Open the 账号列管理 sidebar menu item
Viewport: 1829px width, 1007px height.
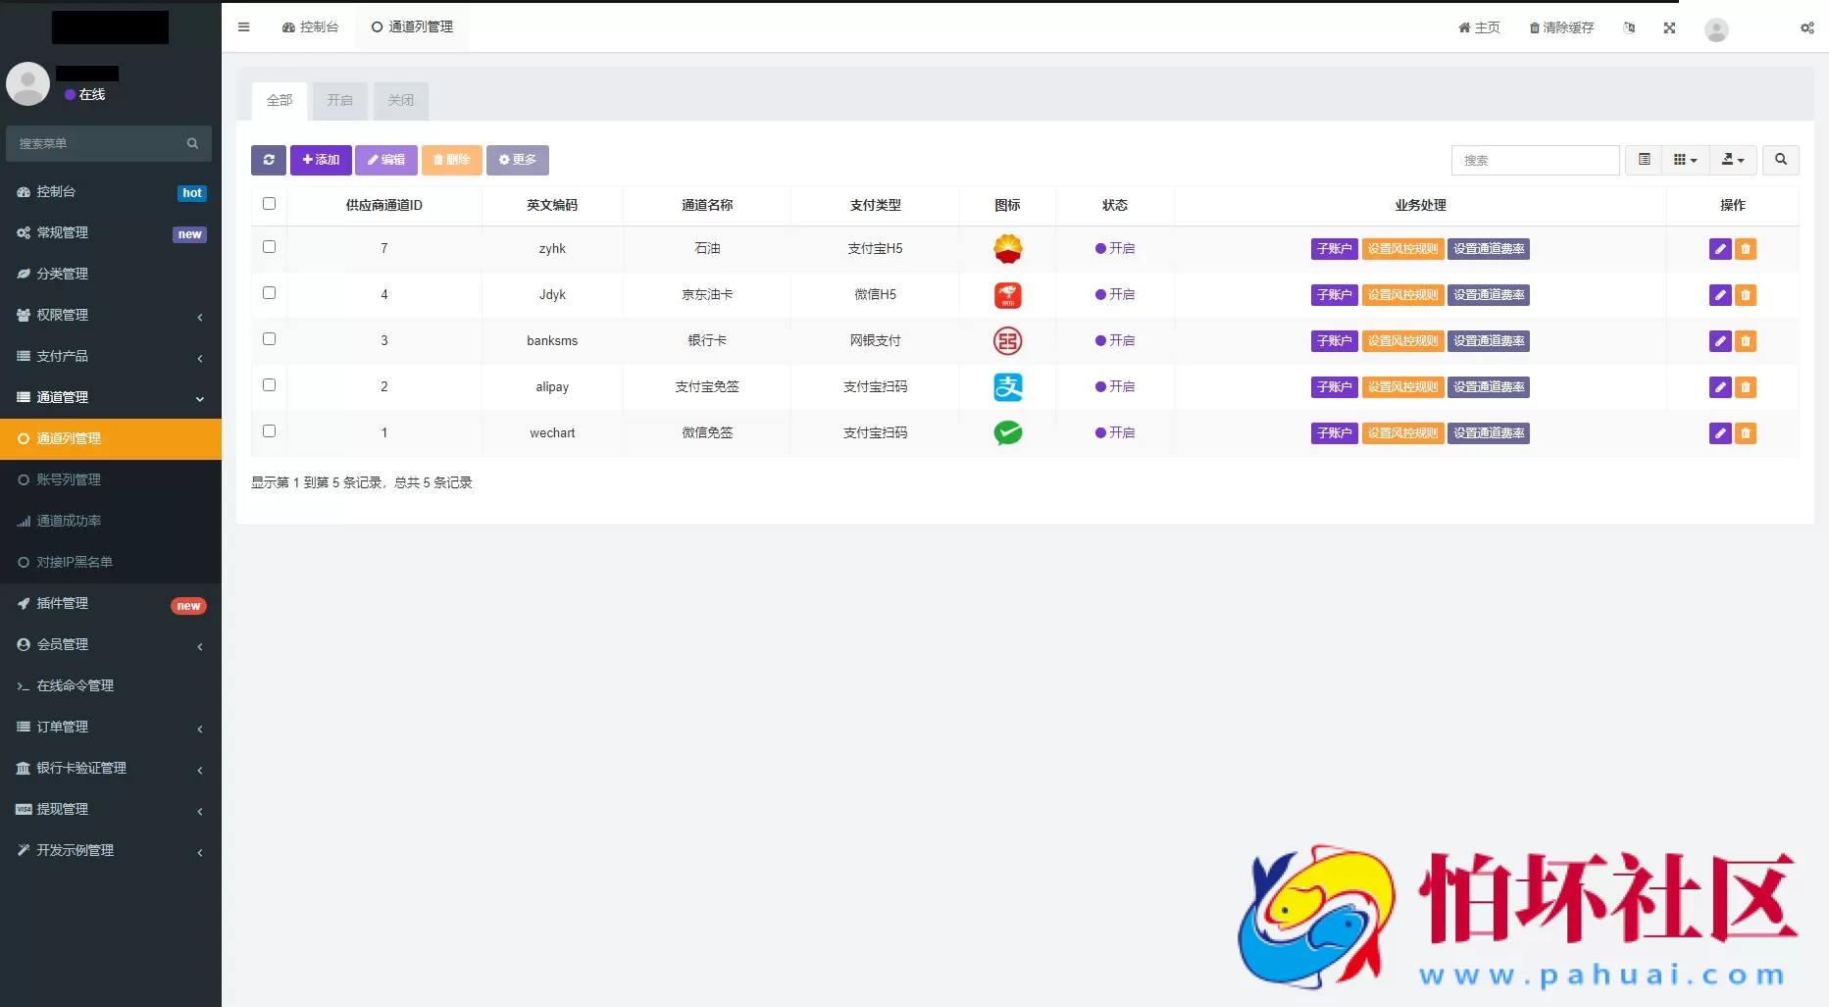(69, 479)
